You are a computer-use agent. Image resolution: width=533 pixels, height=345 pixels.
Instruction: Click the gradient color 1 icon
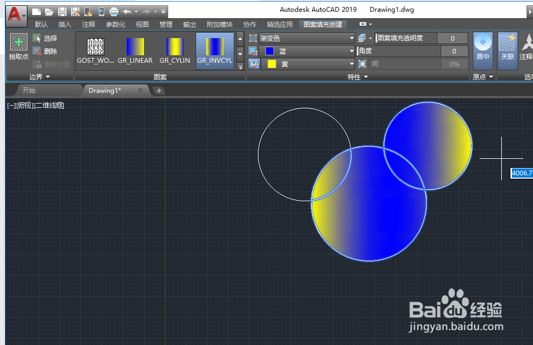253,52
